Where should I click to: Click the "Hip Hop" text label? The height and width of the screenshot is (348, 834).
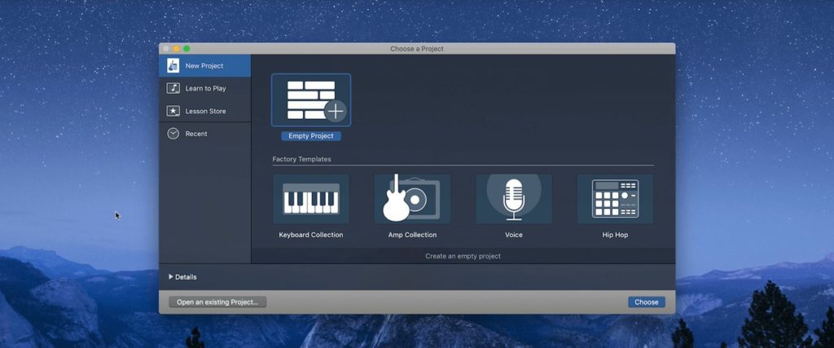point(615,235)
